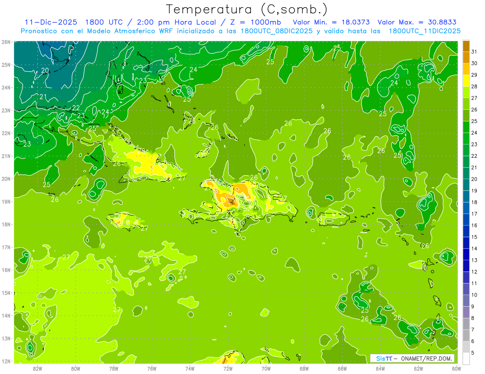Image resolution: width=485 pixels, height=374 pixels.
Task: Click the "ONAMET/REP.DOM." credit text
Action: point(426,358)
